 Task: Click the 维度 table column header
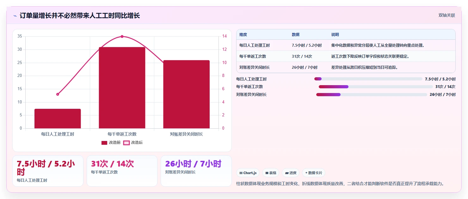click(243, 35)
